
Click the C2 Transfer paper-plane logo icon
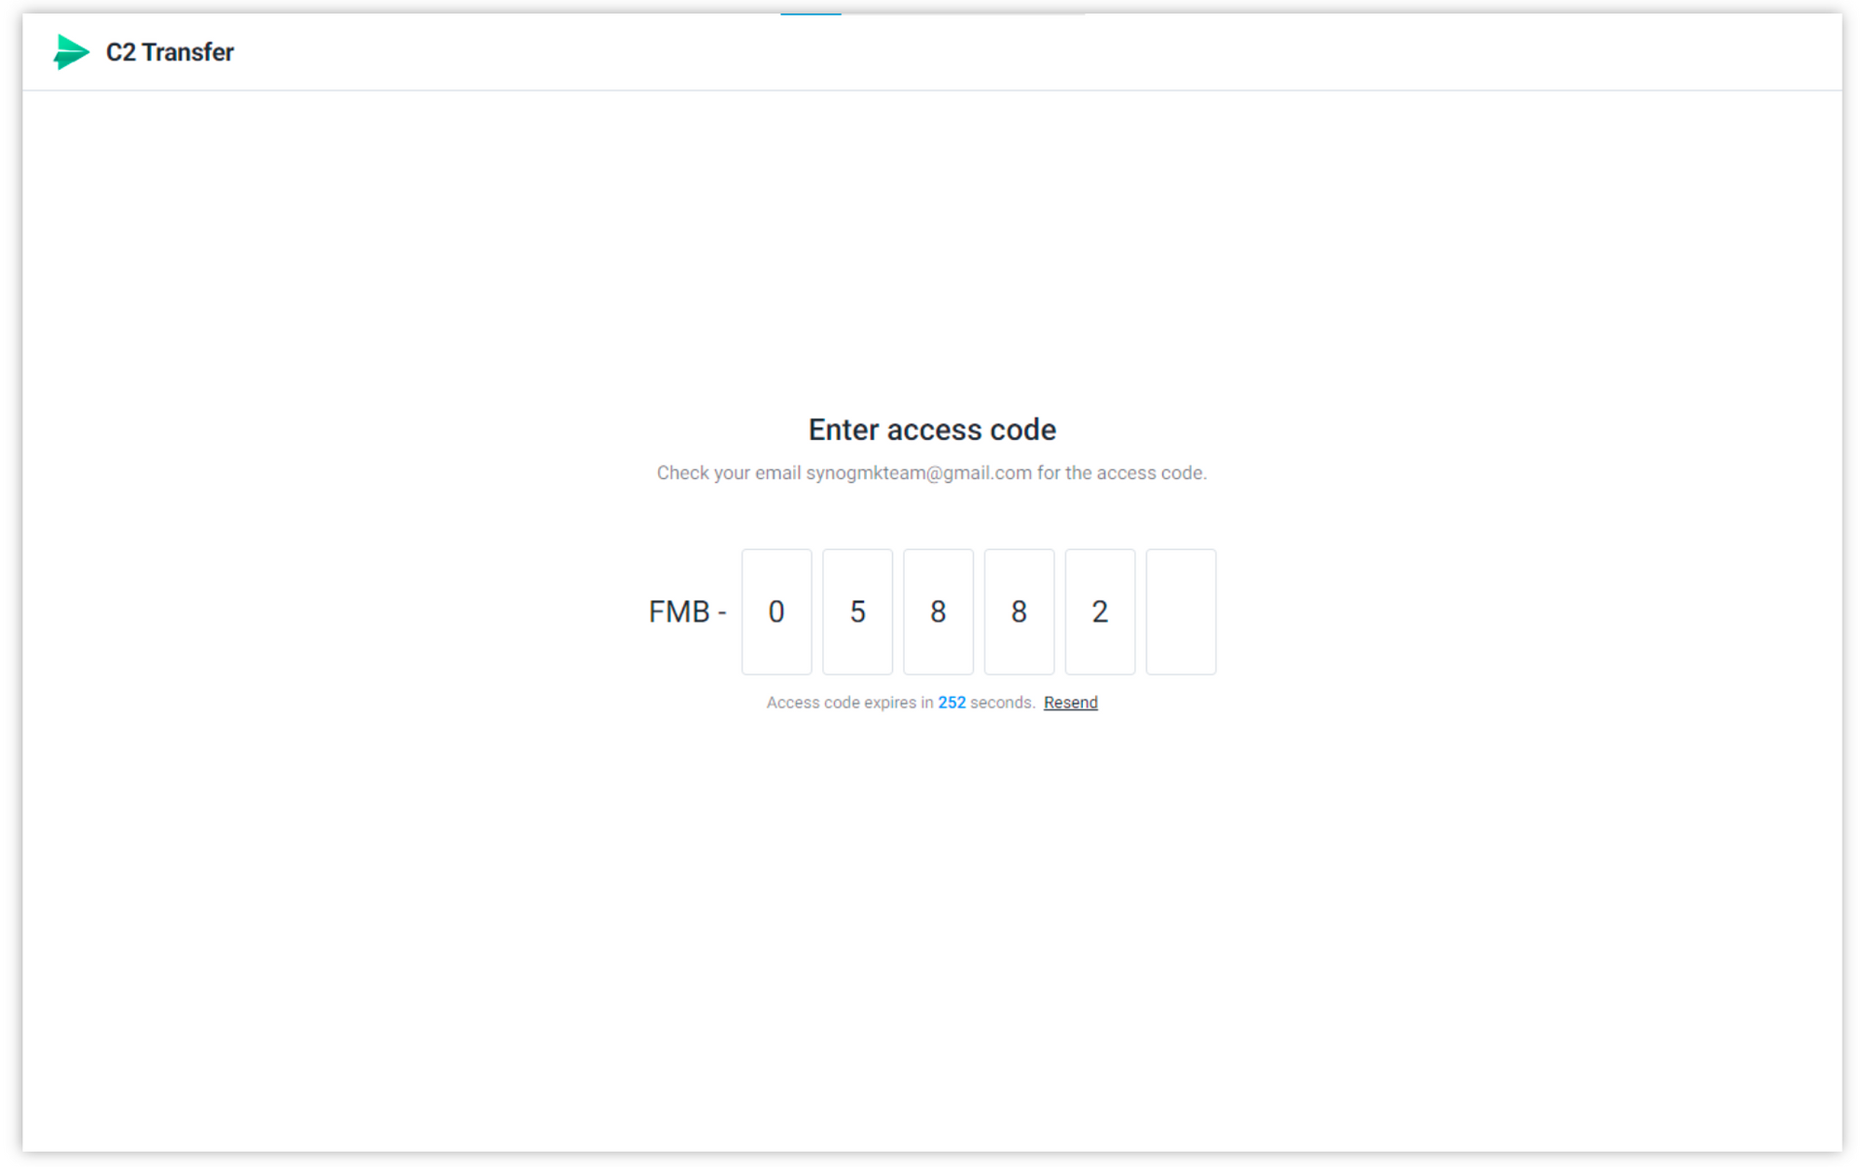(x=71, y=52)
